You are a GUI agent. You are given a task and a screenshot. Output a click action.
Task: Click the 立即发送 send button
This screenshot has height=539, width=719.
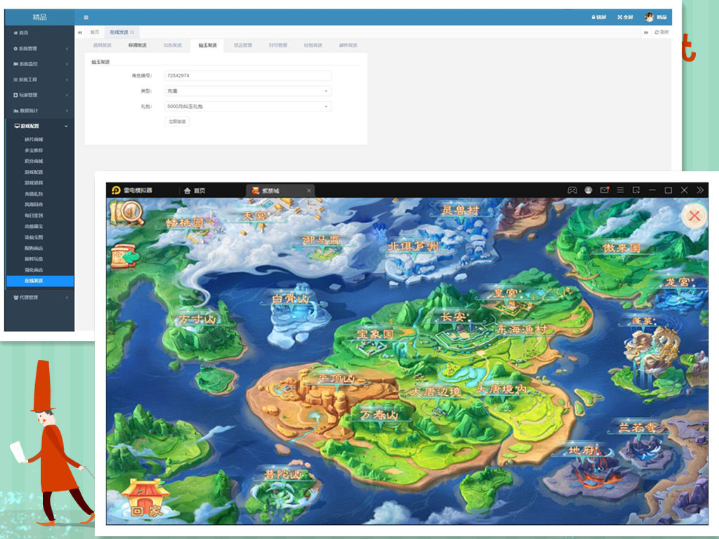[177, 121]
